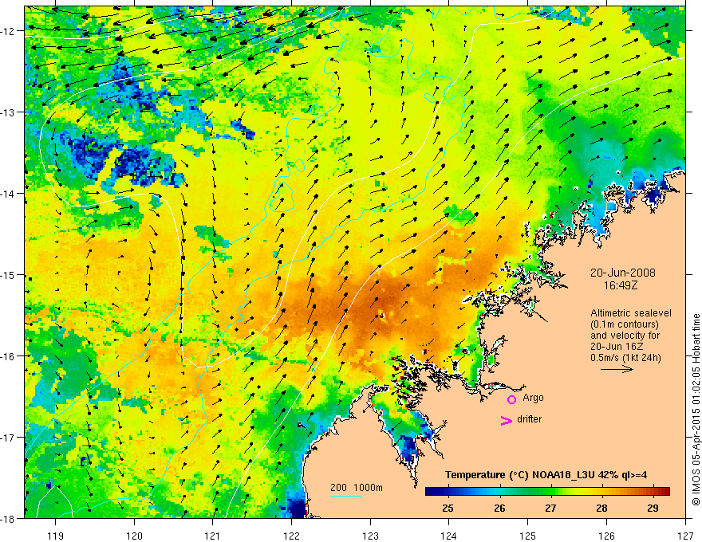This screenshot has width=702, height=542.
Task: Click the 27 value on temperature scale
Action: [550, 509]
